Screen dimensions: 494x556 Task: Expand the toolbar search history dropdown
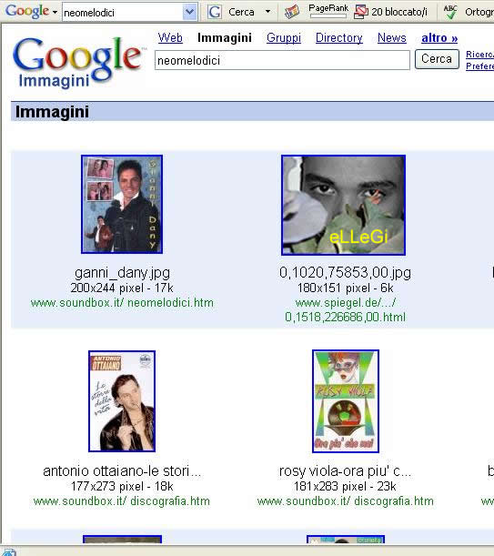190,12
